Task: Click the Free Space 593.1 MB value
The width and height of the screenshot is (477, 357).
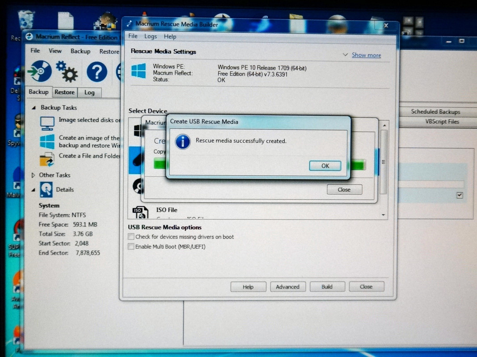Action: pyautogui.click(x=85, y=224)
